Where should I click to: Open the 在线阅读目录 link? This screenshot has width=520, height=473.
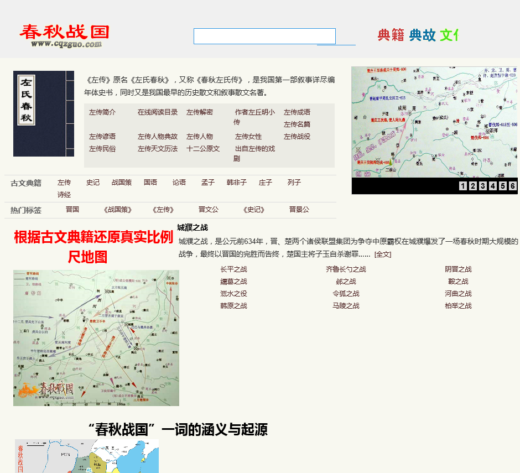(x=158, y=112)
